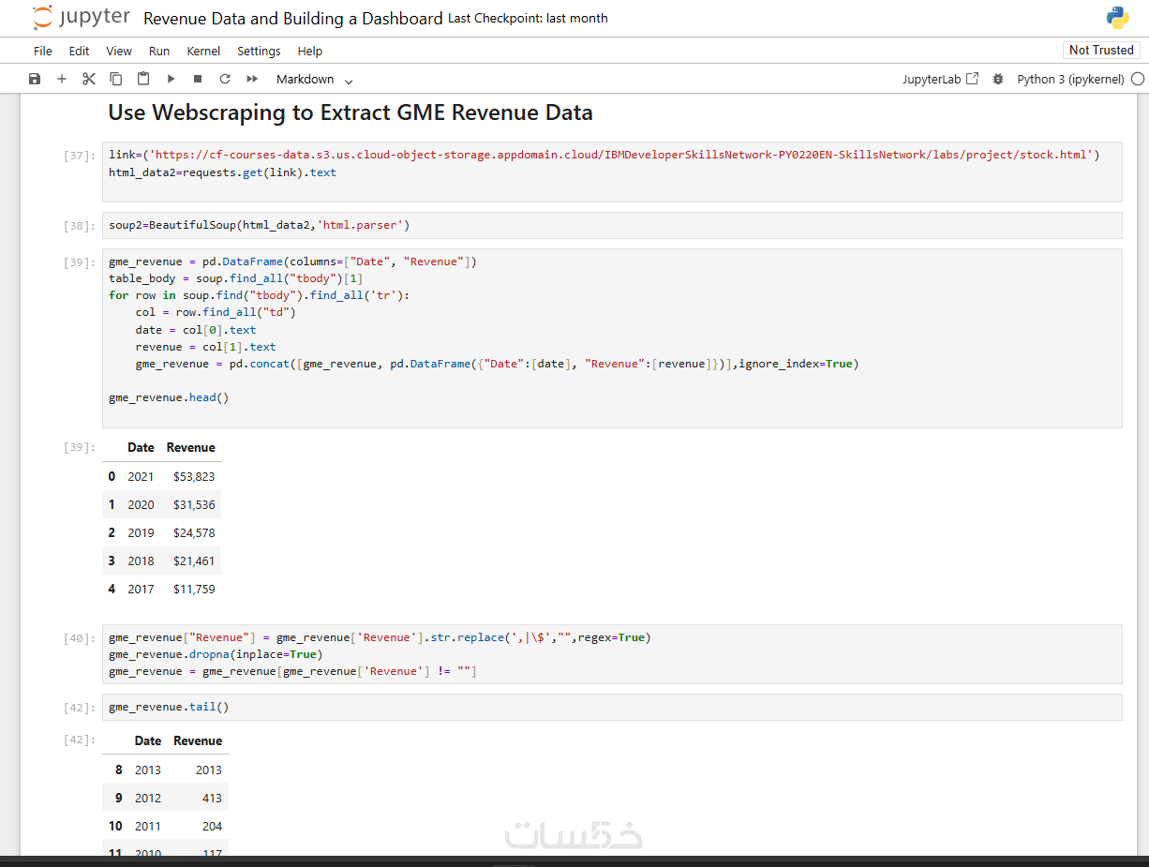Insert a new cell with plus icon
Image resolution: width=1149 pixels, height=867 pixels.
[62, 79]
